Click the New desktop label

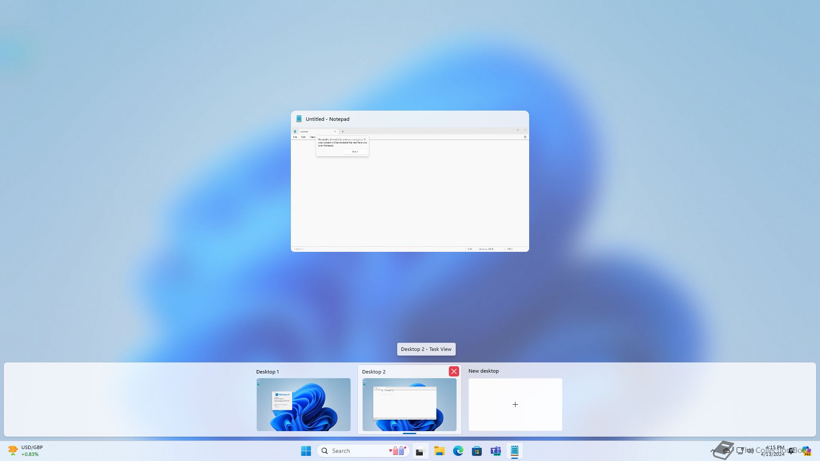[x=483, y=371]
